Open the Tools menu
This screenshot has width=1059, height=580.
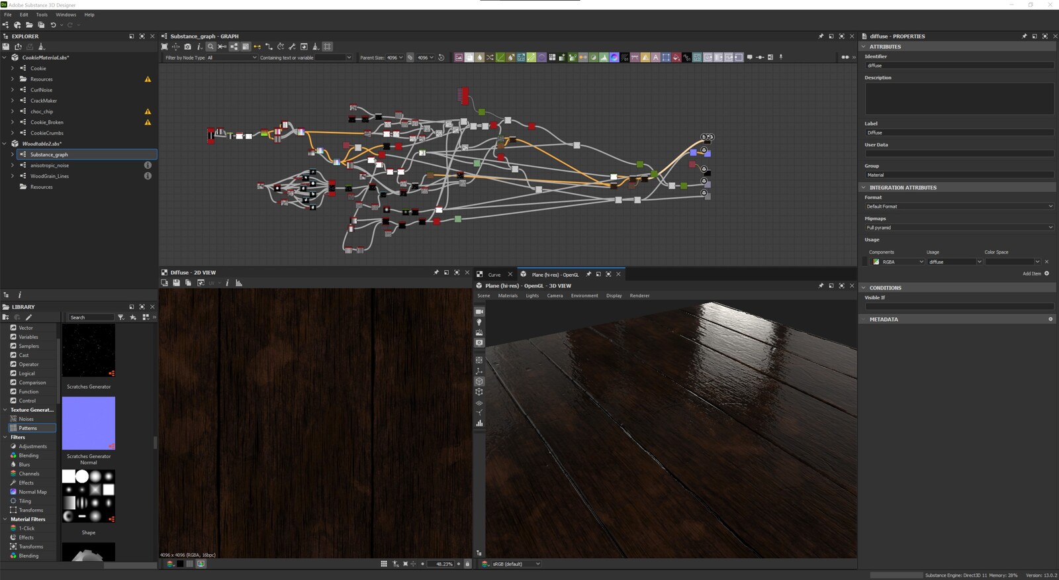coord(42,15)
